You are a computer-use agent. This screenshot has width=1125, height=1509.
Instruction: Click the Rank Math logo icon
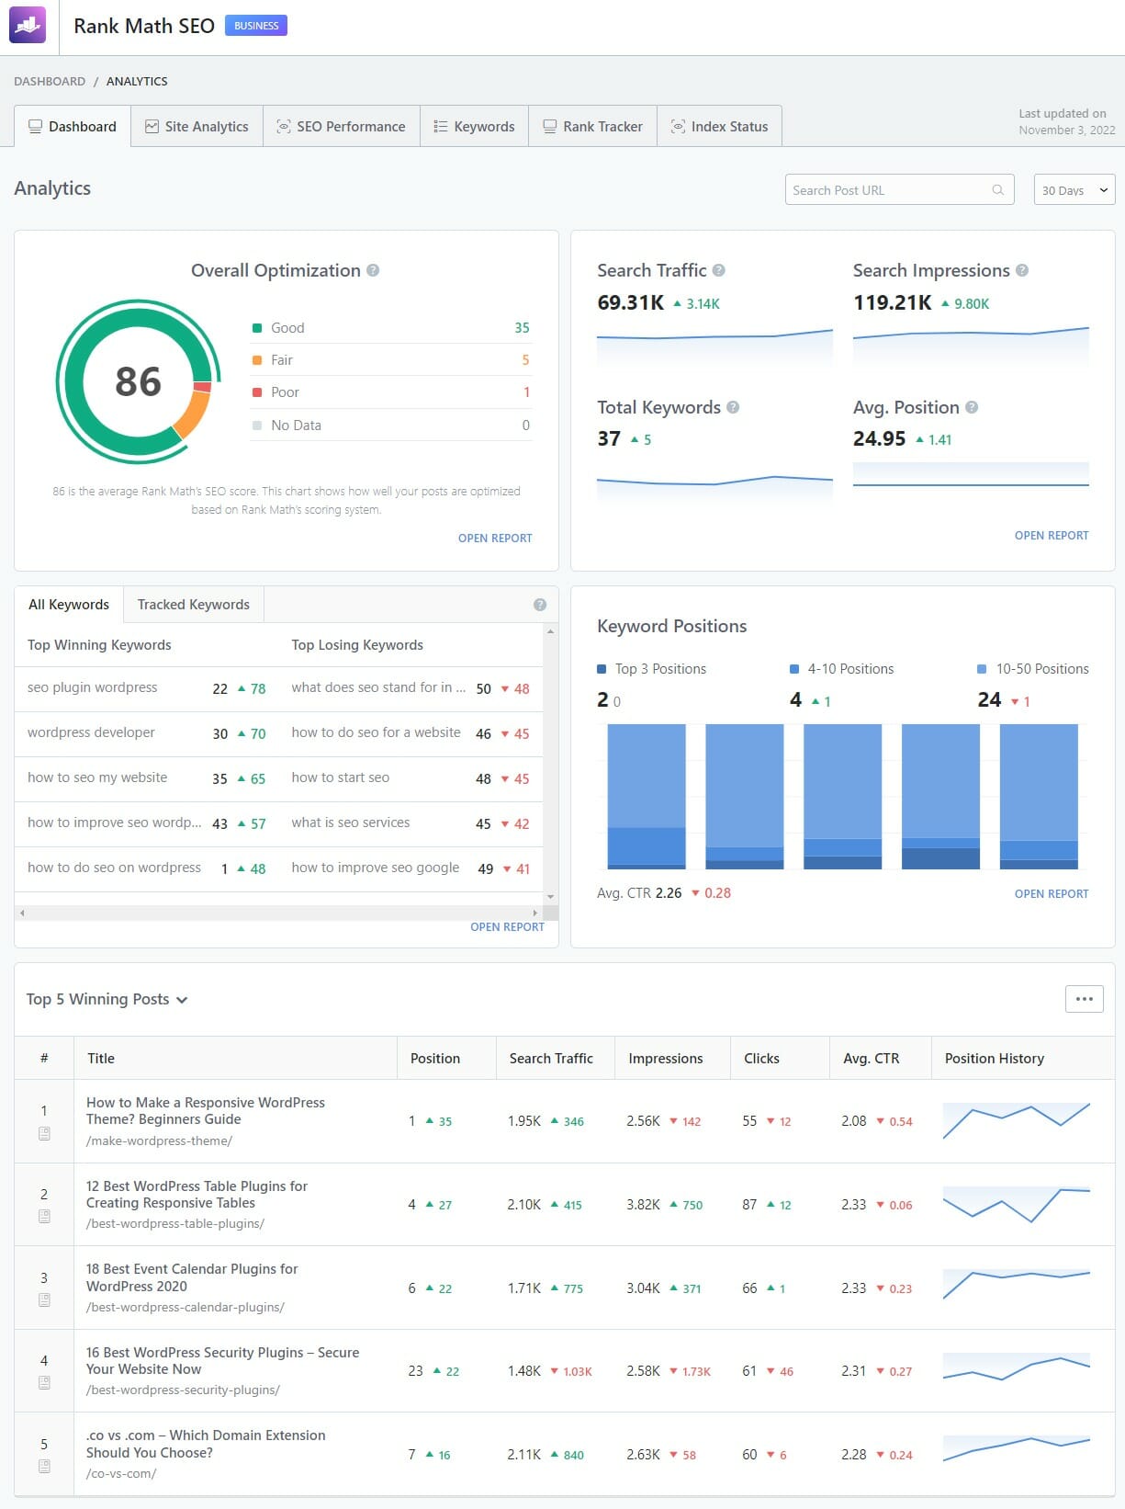(28, 26)
